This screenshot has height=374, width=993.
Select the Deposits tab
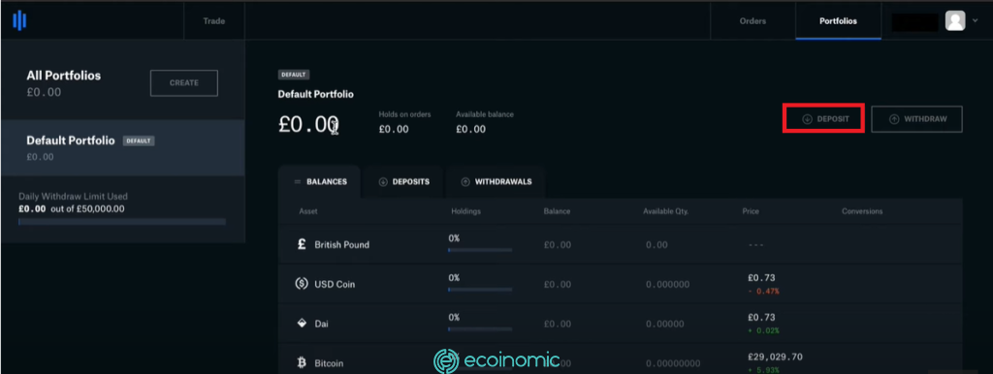point(403,181)
